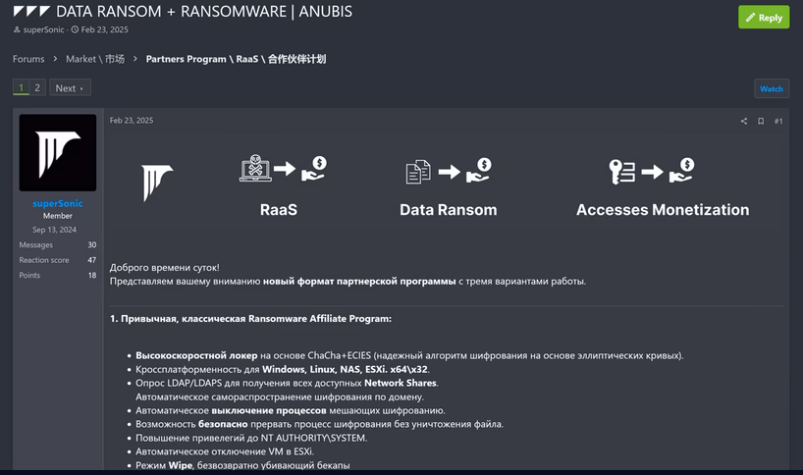The width and height of the screenshot is (803, 475).
Task: Click bullet text mentioning ChaCha+ECIES
Action: (409, 355)
